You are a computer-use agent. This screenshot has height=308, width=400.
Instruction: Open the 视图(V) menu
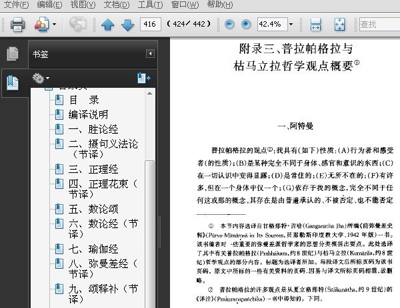tap(83, 5)
